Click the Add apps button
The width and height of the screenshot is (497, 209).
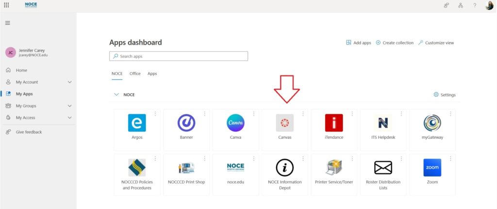click(x=359, y=43)
